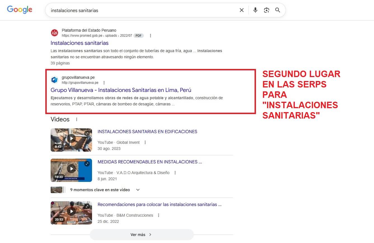Clear the search query with the X icon
Viewport: 374px width, 243px height.
pos(241,10)
